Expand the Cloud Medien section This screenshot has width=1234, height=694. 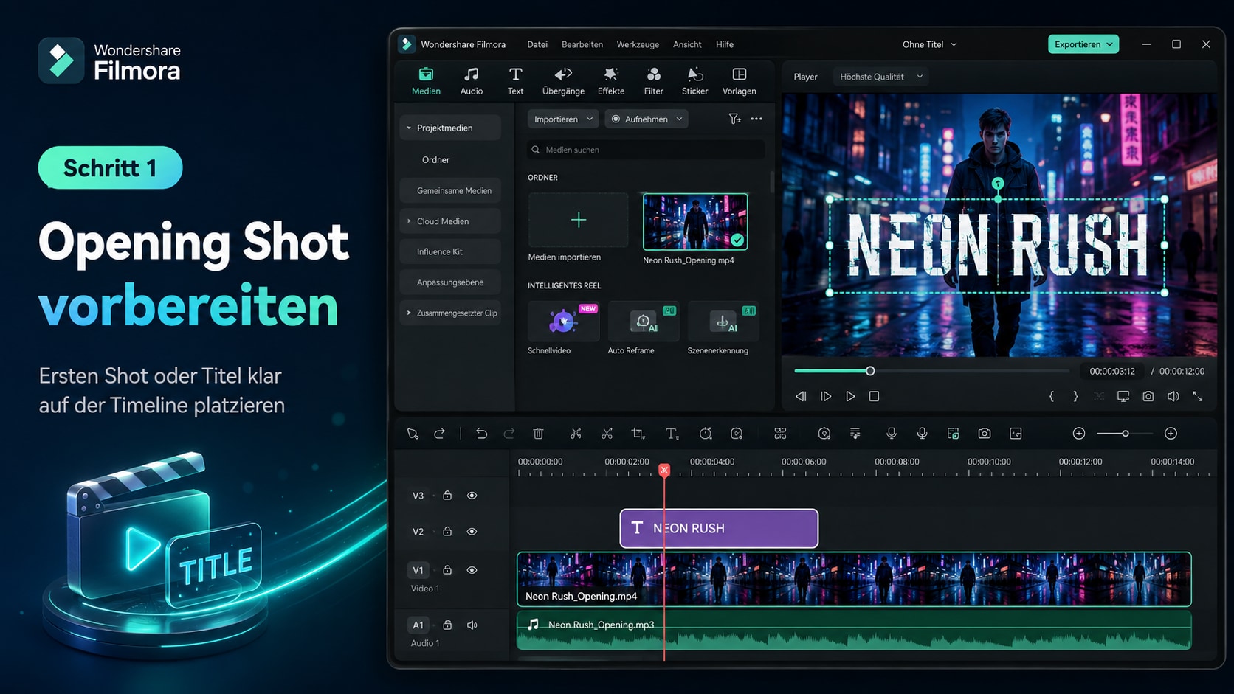409,221
